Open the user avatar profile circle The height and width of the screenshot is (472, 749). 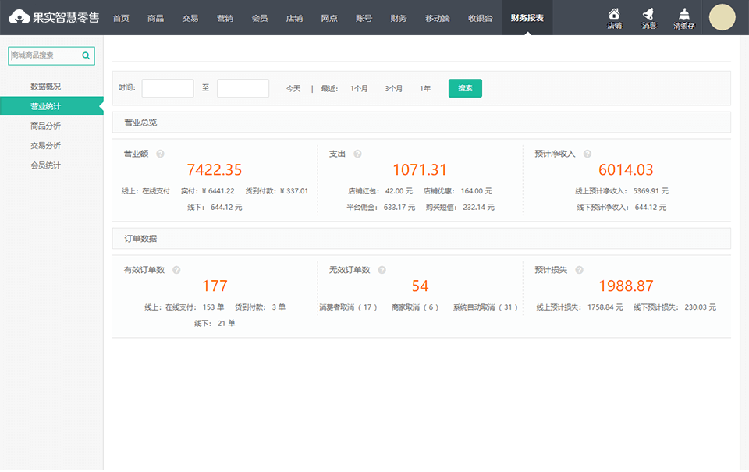pos(722,17)
